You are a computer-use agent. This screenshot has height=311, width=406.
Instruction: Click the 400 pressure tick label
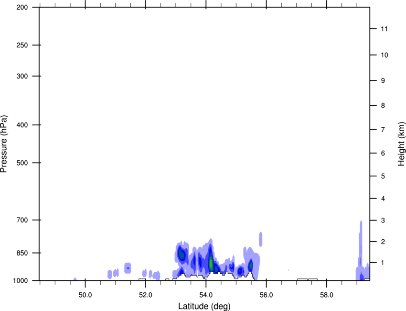22,125
